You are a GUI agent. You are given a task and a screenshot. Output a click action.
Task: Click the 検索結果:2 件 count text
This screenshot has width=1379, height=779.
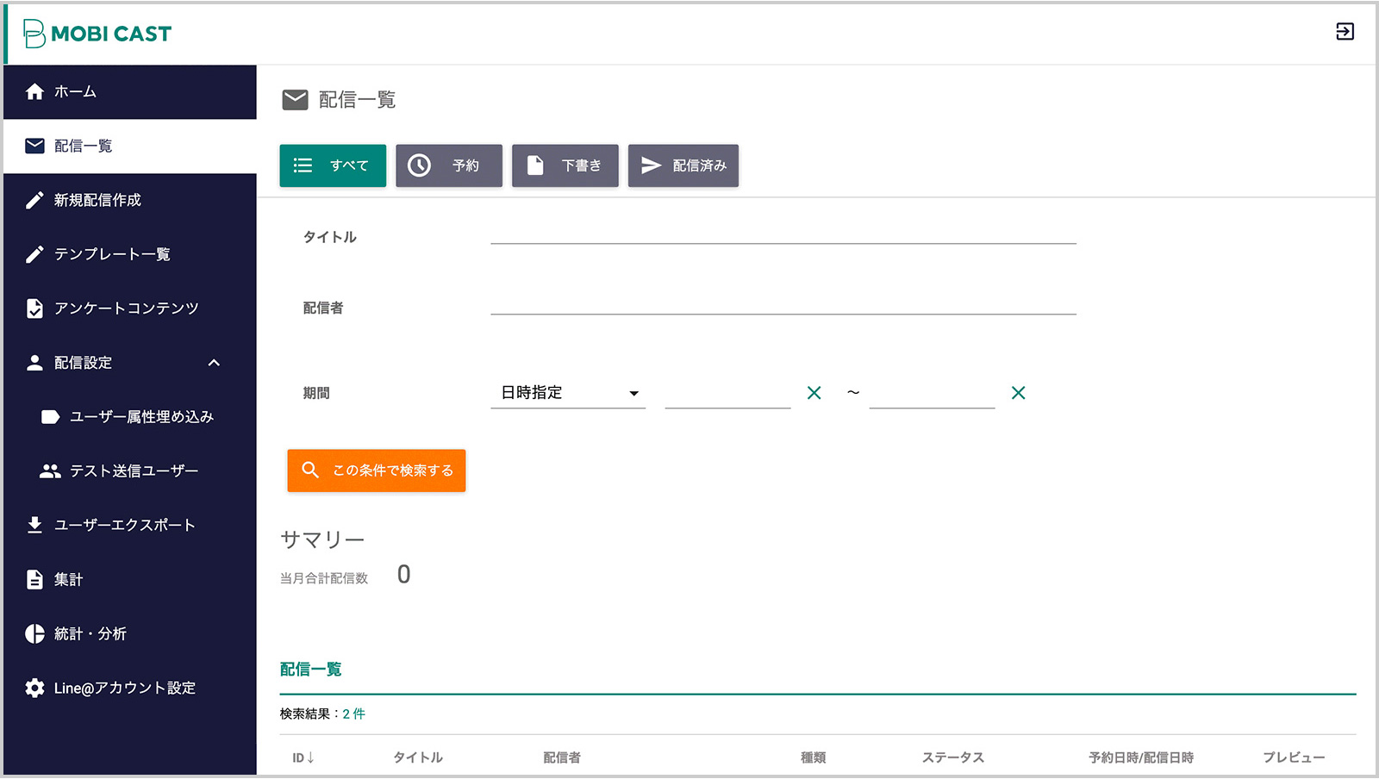click(x=322, y=714)
